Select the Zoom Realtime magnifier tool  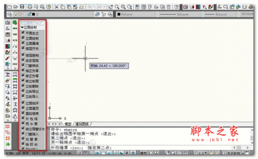[x=117, y=7]
